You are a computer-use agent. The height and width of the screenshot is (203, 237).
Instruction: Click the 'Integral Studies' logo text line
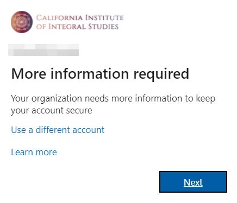77,27
